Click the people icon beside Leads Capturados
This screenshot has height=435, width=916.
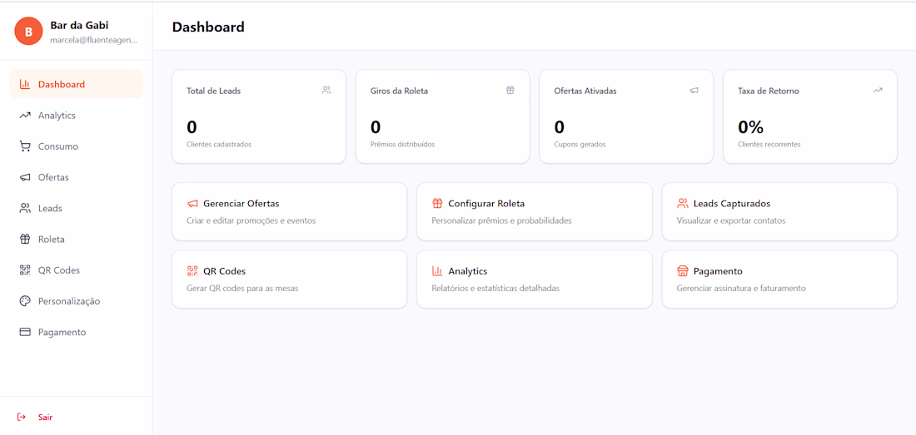[x=682, y=204]
